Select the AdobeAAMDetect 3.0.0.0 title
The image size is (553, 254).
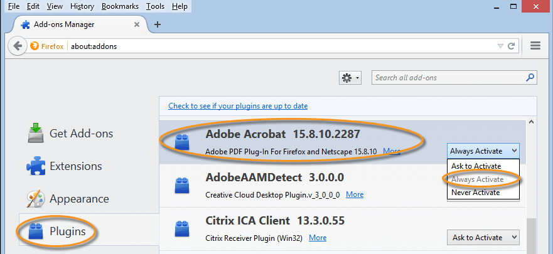coord(275,177)
